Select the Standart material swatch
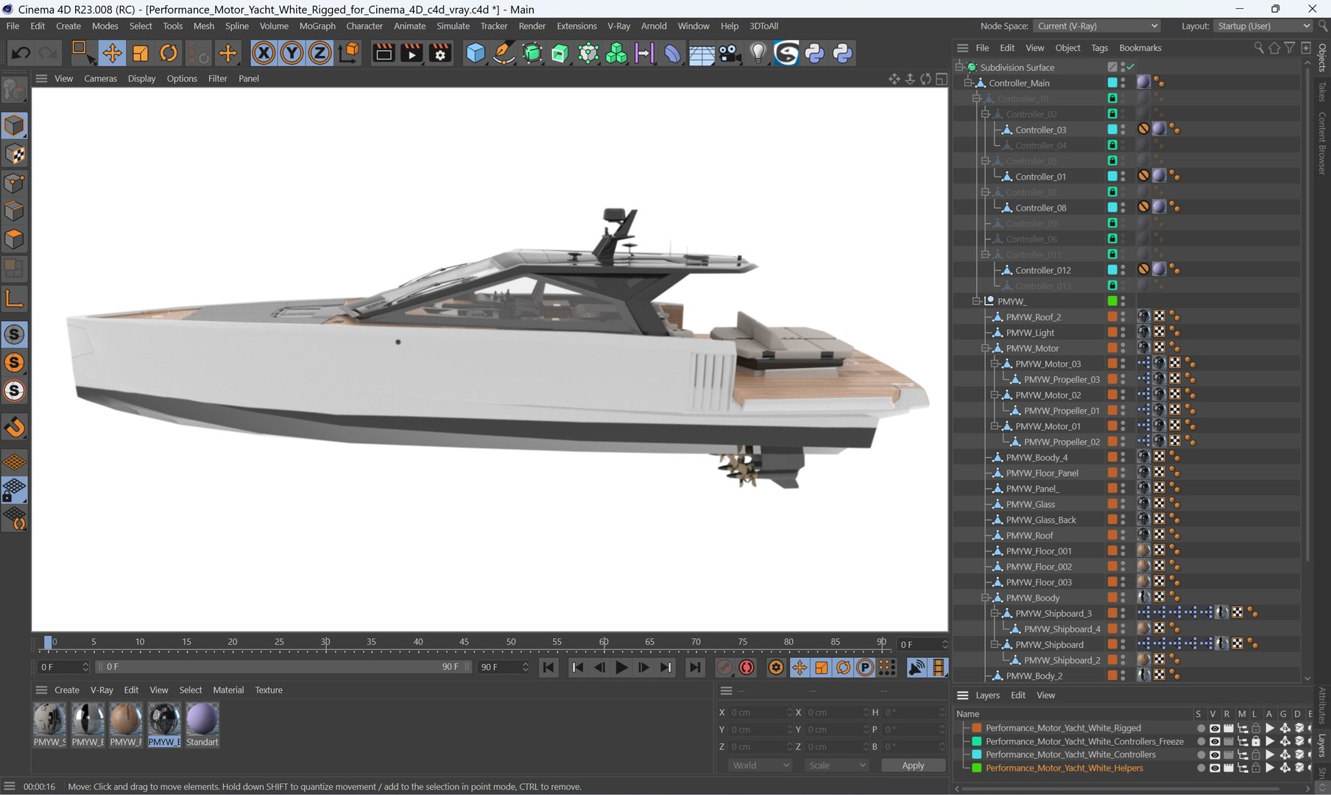 point(202,725)
